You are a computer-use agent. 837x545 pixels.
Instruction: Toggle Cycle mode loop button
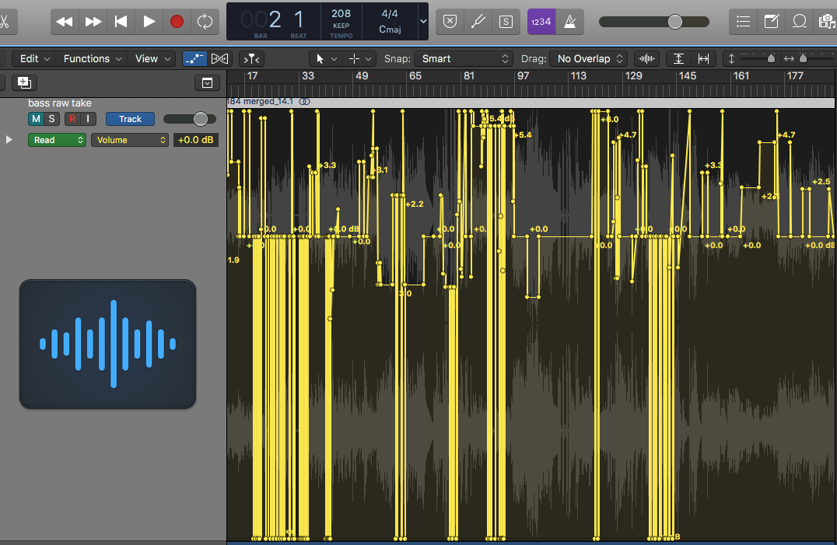(x=205, y=22)
